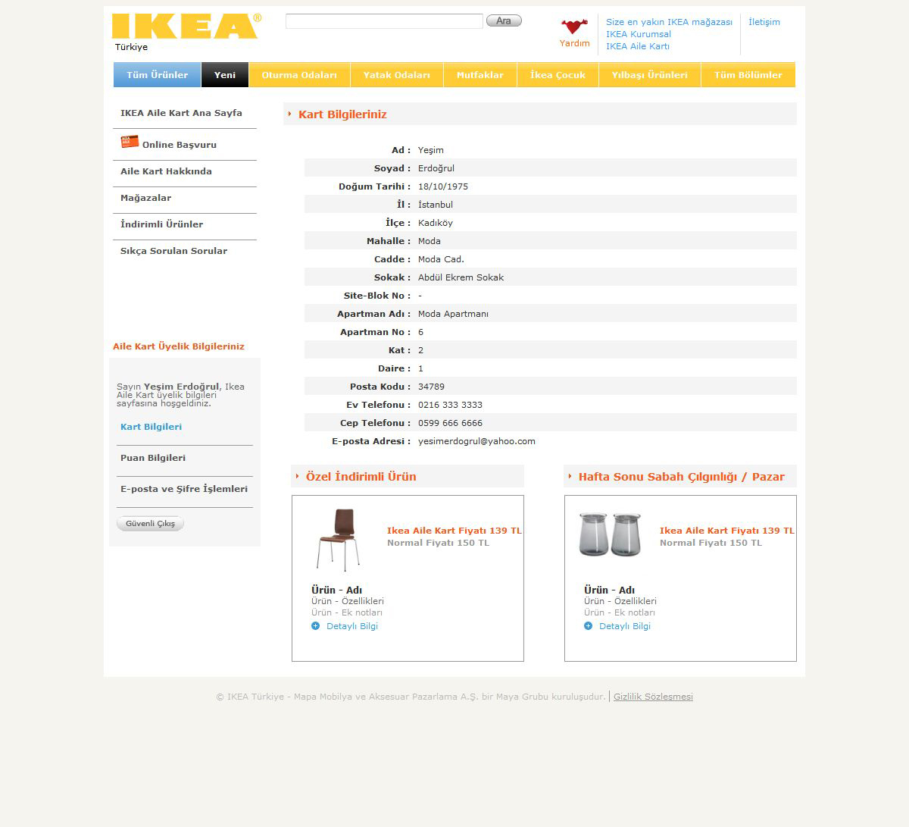Open İndirimli Ürünler in the sidebar
The image size is (909, 827).
161,224
